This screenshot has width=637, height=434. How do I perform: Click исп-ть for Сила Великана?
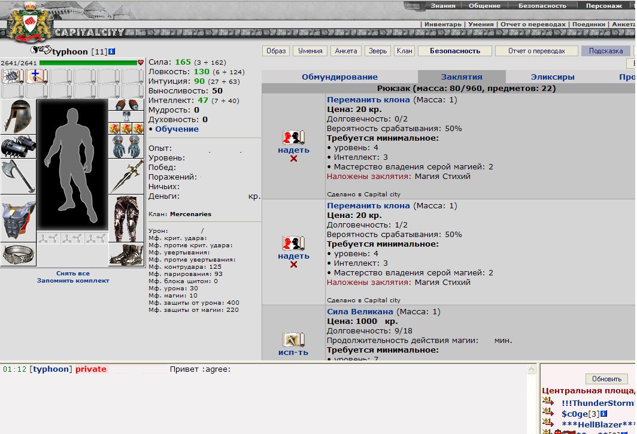293,353
